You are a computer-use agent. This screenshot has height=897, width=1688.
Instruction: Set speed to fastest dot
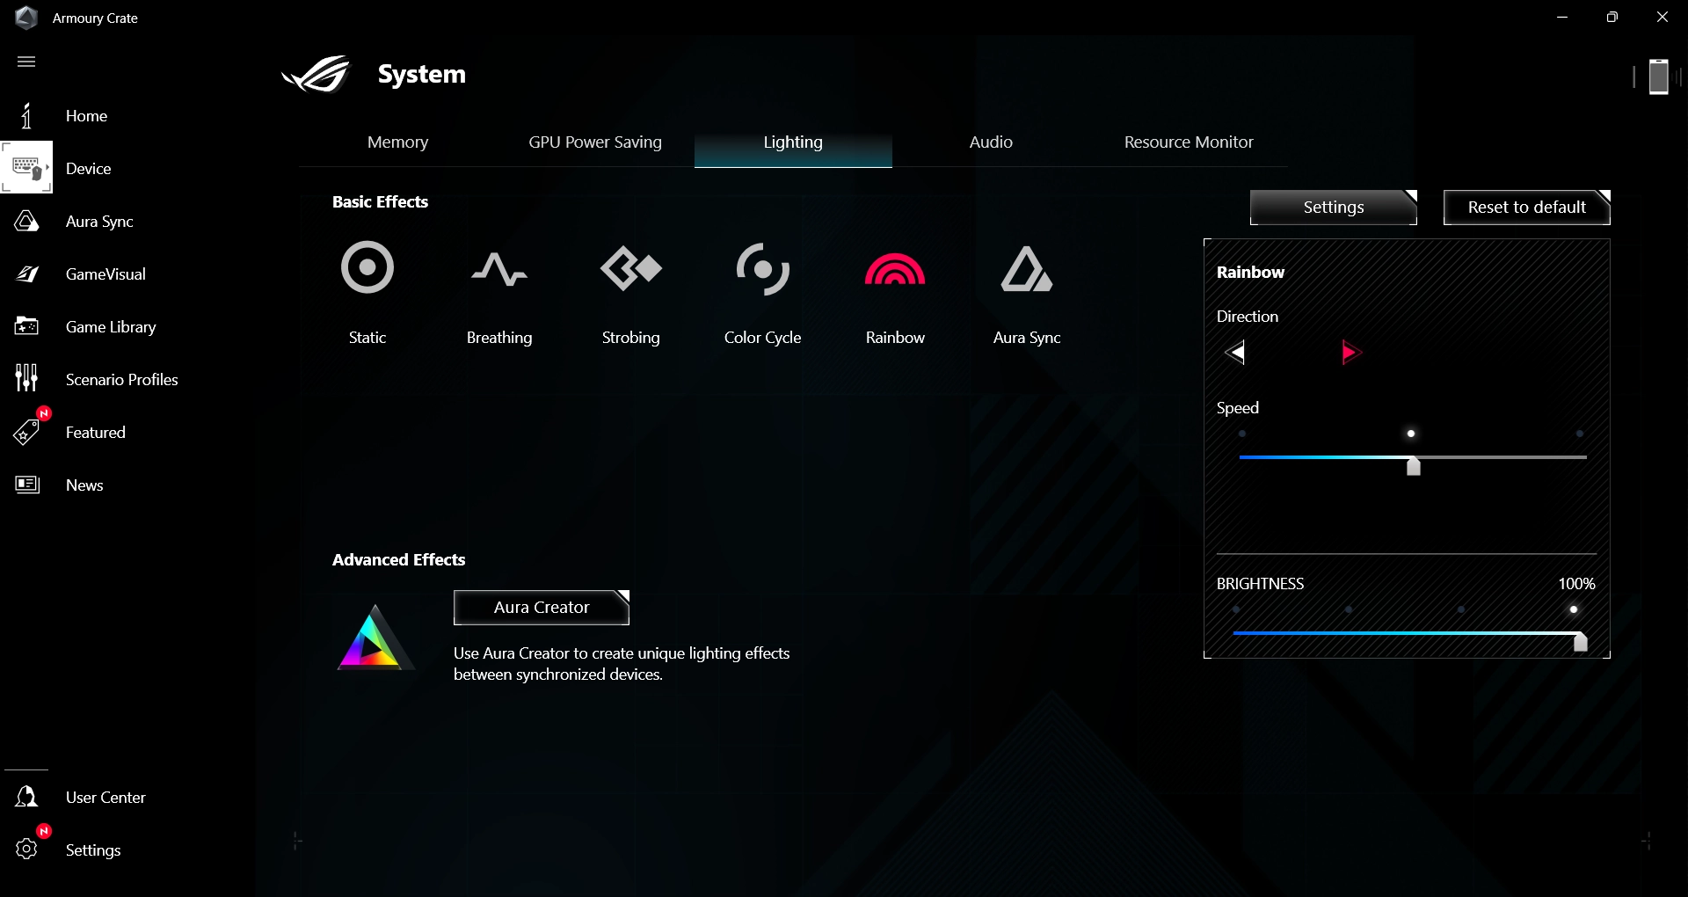point(1580,434)
